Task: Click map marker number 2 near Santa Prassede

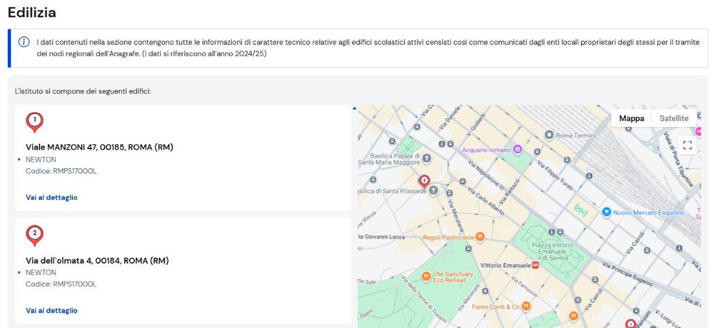Action: (424, 181)
